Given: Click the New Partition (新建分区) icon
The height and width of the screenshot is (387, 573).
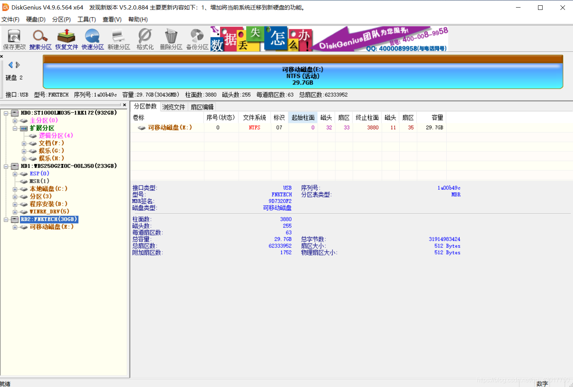Looking at the screenshot, I should [119, 39].
